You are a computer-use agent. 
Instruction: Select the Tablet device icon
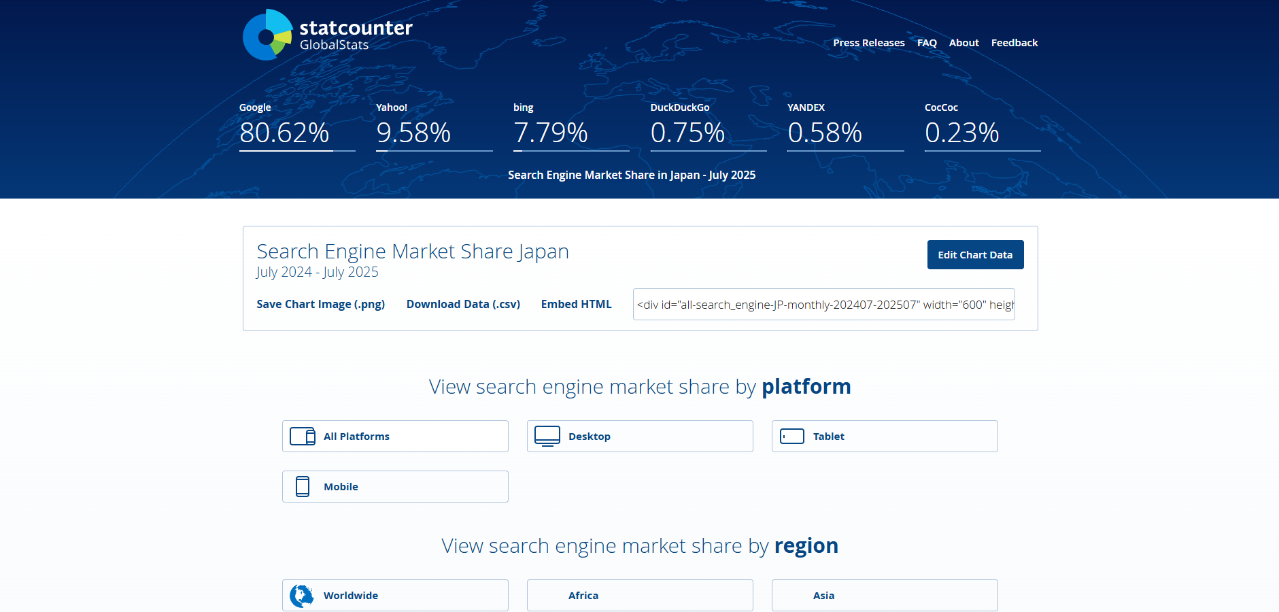(792, 436)
